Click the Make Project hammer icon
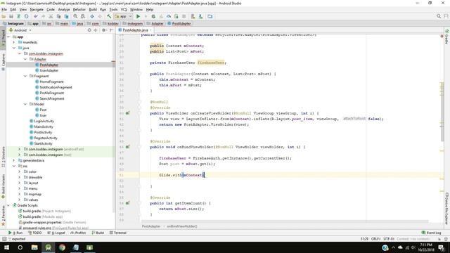Viewport: 450px width, 253px height. coord(109,16)
